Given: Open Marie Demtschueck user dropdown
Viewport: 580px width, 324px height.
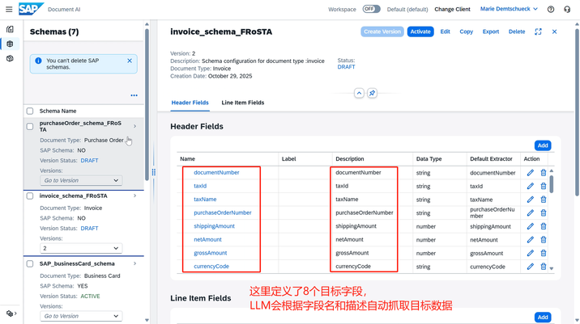Looking at the screenshot, I should [x=509, y=9].
